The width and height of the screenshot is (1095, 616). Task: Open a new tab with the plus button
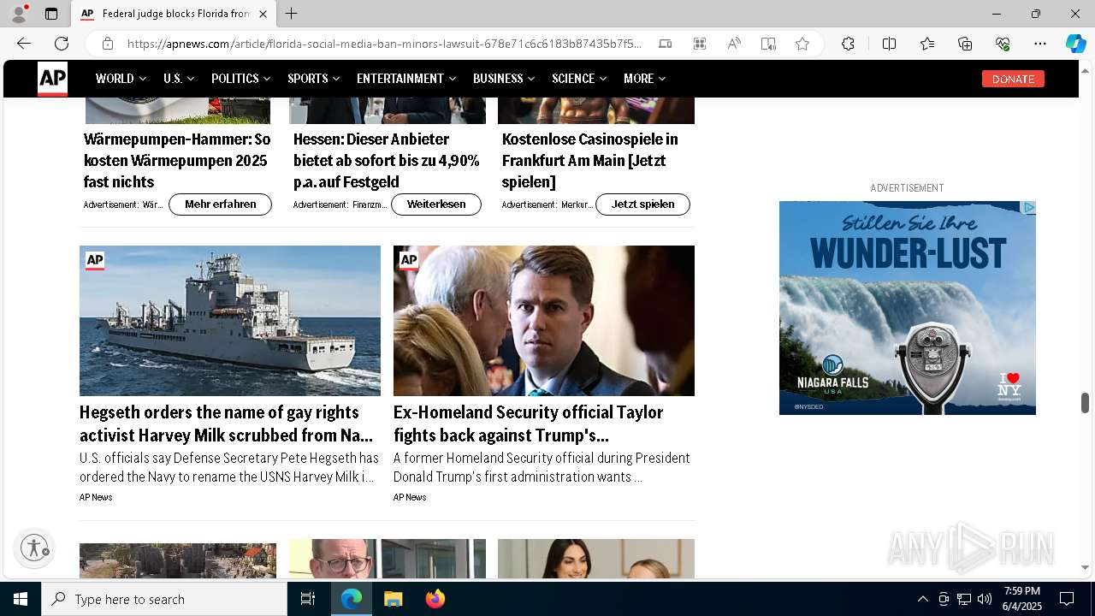click(292, 14)
